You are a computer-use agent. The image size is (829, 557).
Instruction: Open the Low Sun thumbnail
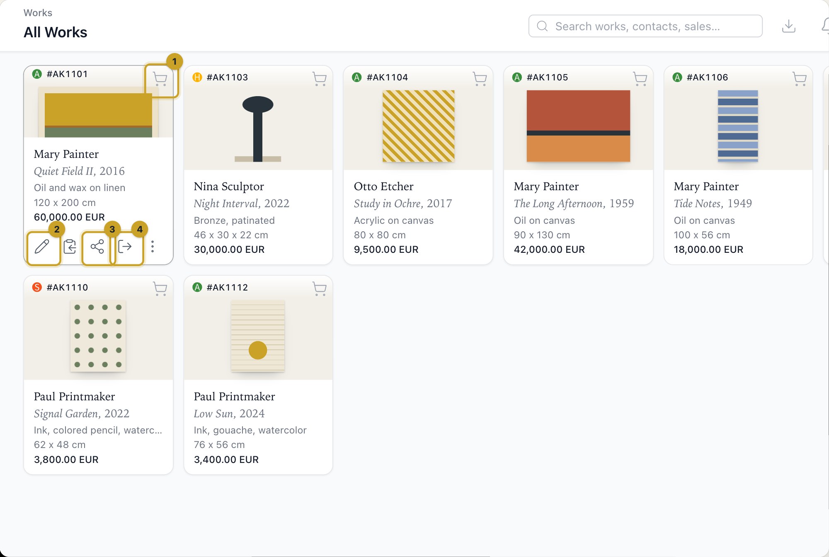[258, 336]
